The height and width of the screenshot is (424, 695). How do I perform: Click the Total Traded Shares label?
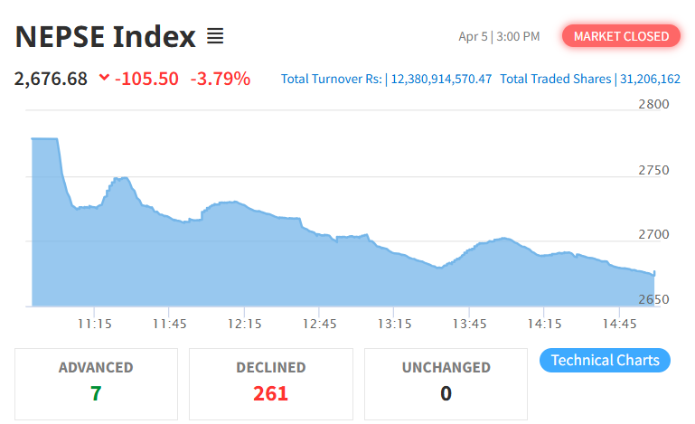pos(555,79)
